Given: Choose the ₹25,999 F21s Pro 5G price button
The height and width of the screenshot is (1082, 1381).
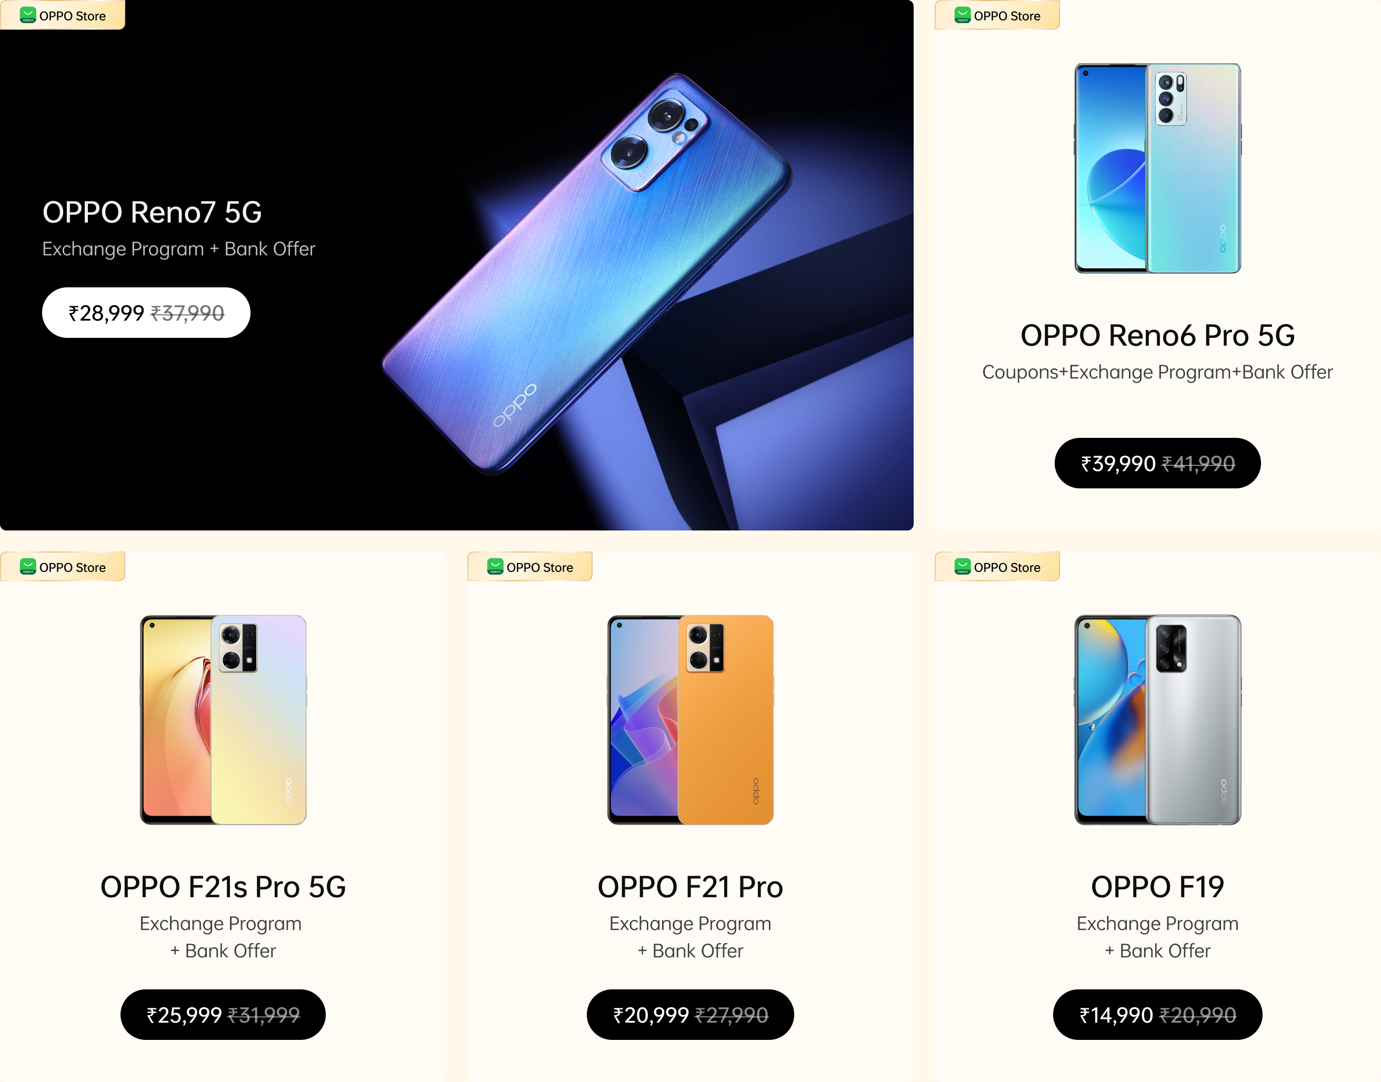Looking at the screenshot, I should (x=223, y=1014).
